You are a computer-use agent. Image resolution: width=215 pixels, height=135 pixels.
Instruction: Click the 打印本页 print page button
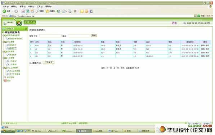(x=49, y=62)
